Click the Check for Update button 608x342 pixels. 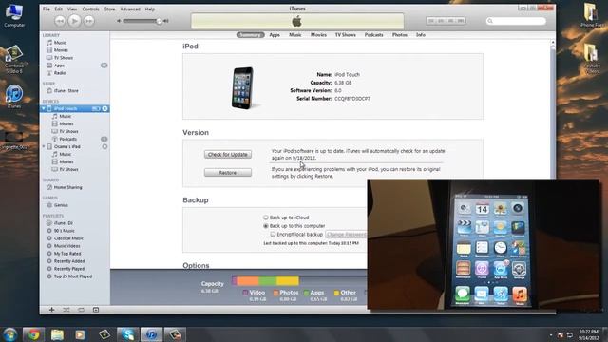(228, 154)
